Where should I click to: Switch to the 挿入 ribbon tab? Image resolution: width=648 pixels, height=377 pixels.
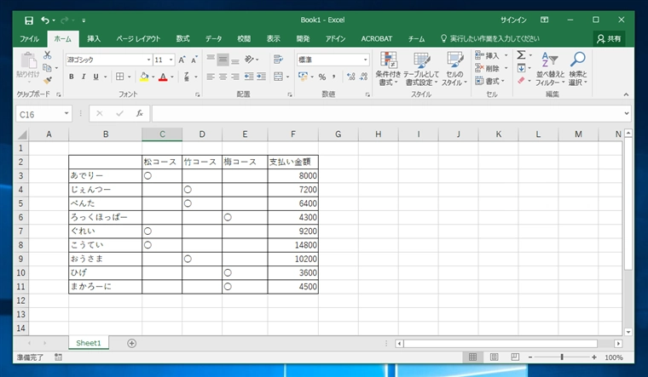[94, 39]
